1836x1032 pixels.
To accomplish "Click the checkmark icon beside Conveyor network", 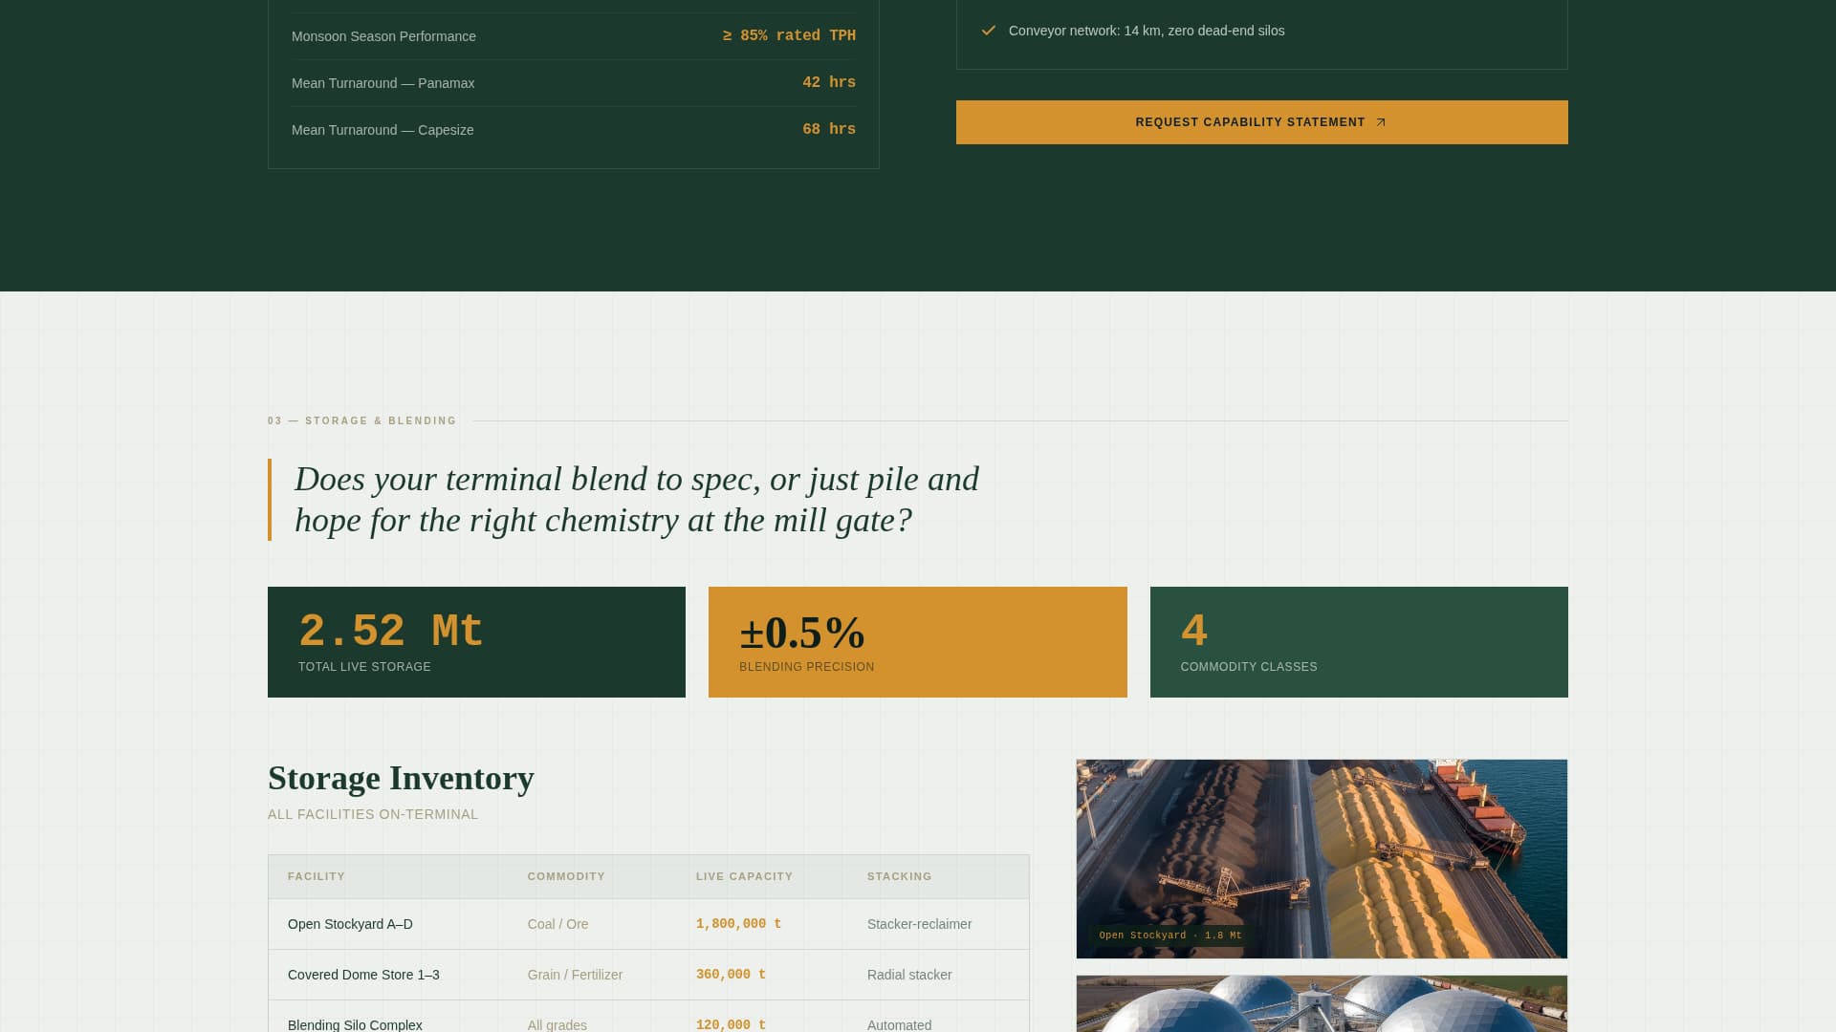I will [987, 30].
